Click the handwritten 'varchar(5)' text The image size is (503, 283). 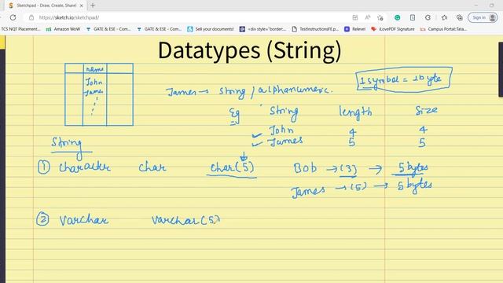[186, 220]
